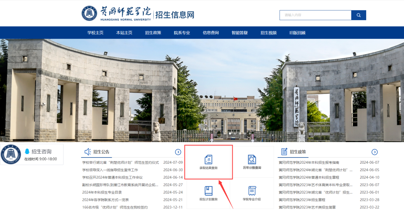Click the 录取结果查询 document icon
This screenshot has height=215, width=404.
[208, 159]
